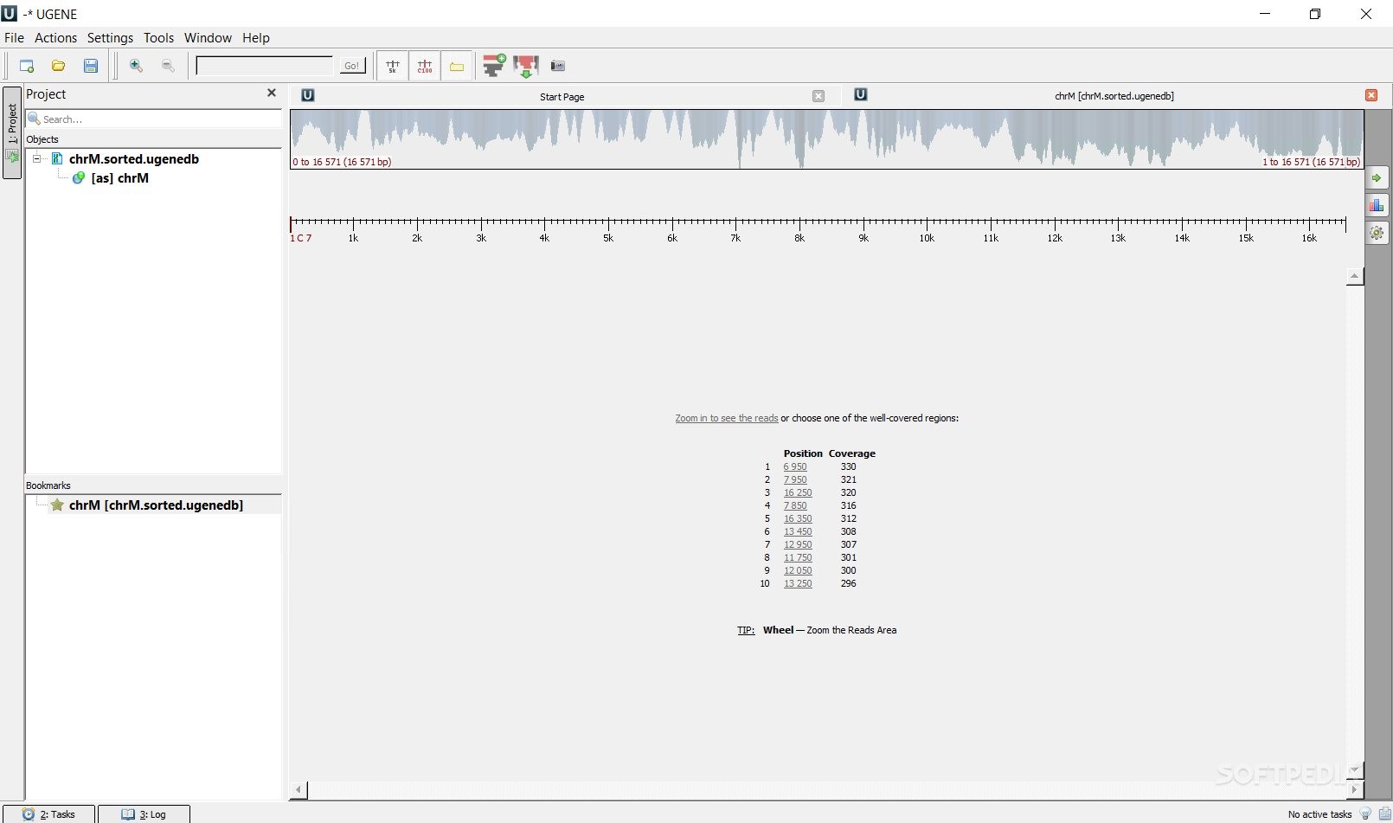Click the Project Search field
This screenshot has width=1393, height=823.
(154, 119)
